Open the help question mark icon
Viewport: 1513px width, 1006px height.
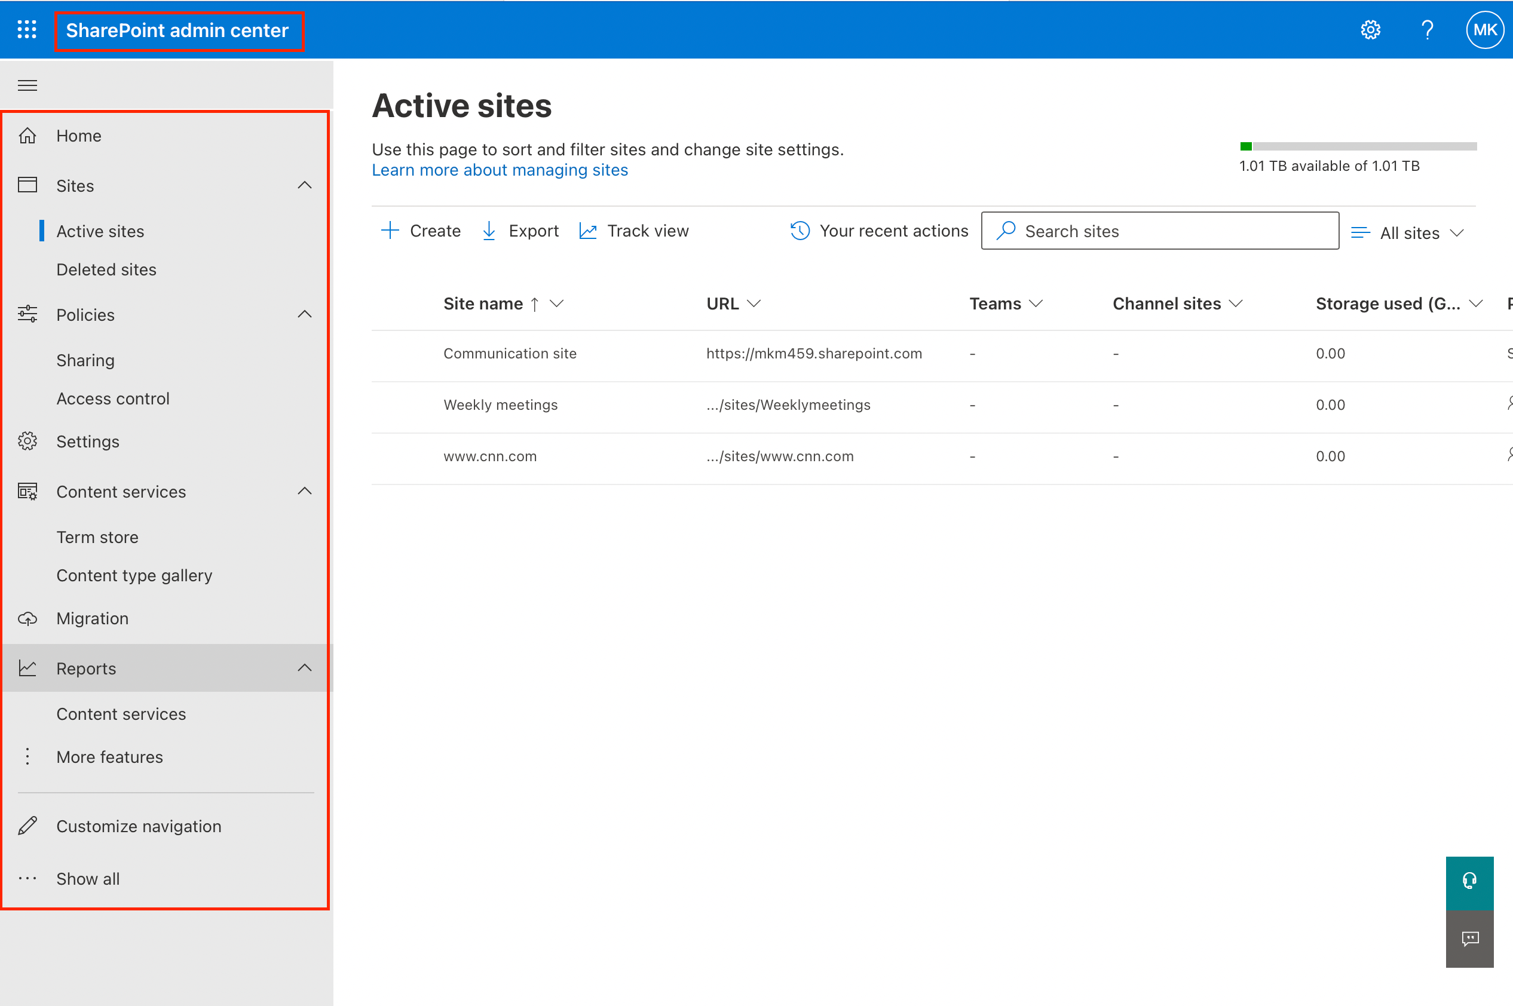pyautogui.click(x=1427, y=29)
